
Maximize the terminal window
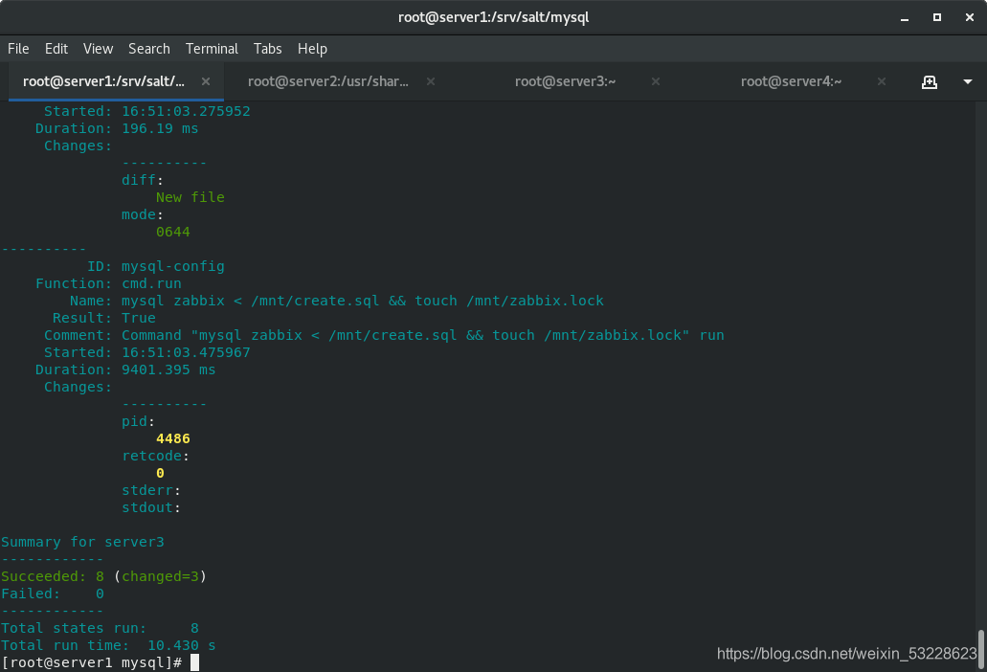click(936, 17)
